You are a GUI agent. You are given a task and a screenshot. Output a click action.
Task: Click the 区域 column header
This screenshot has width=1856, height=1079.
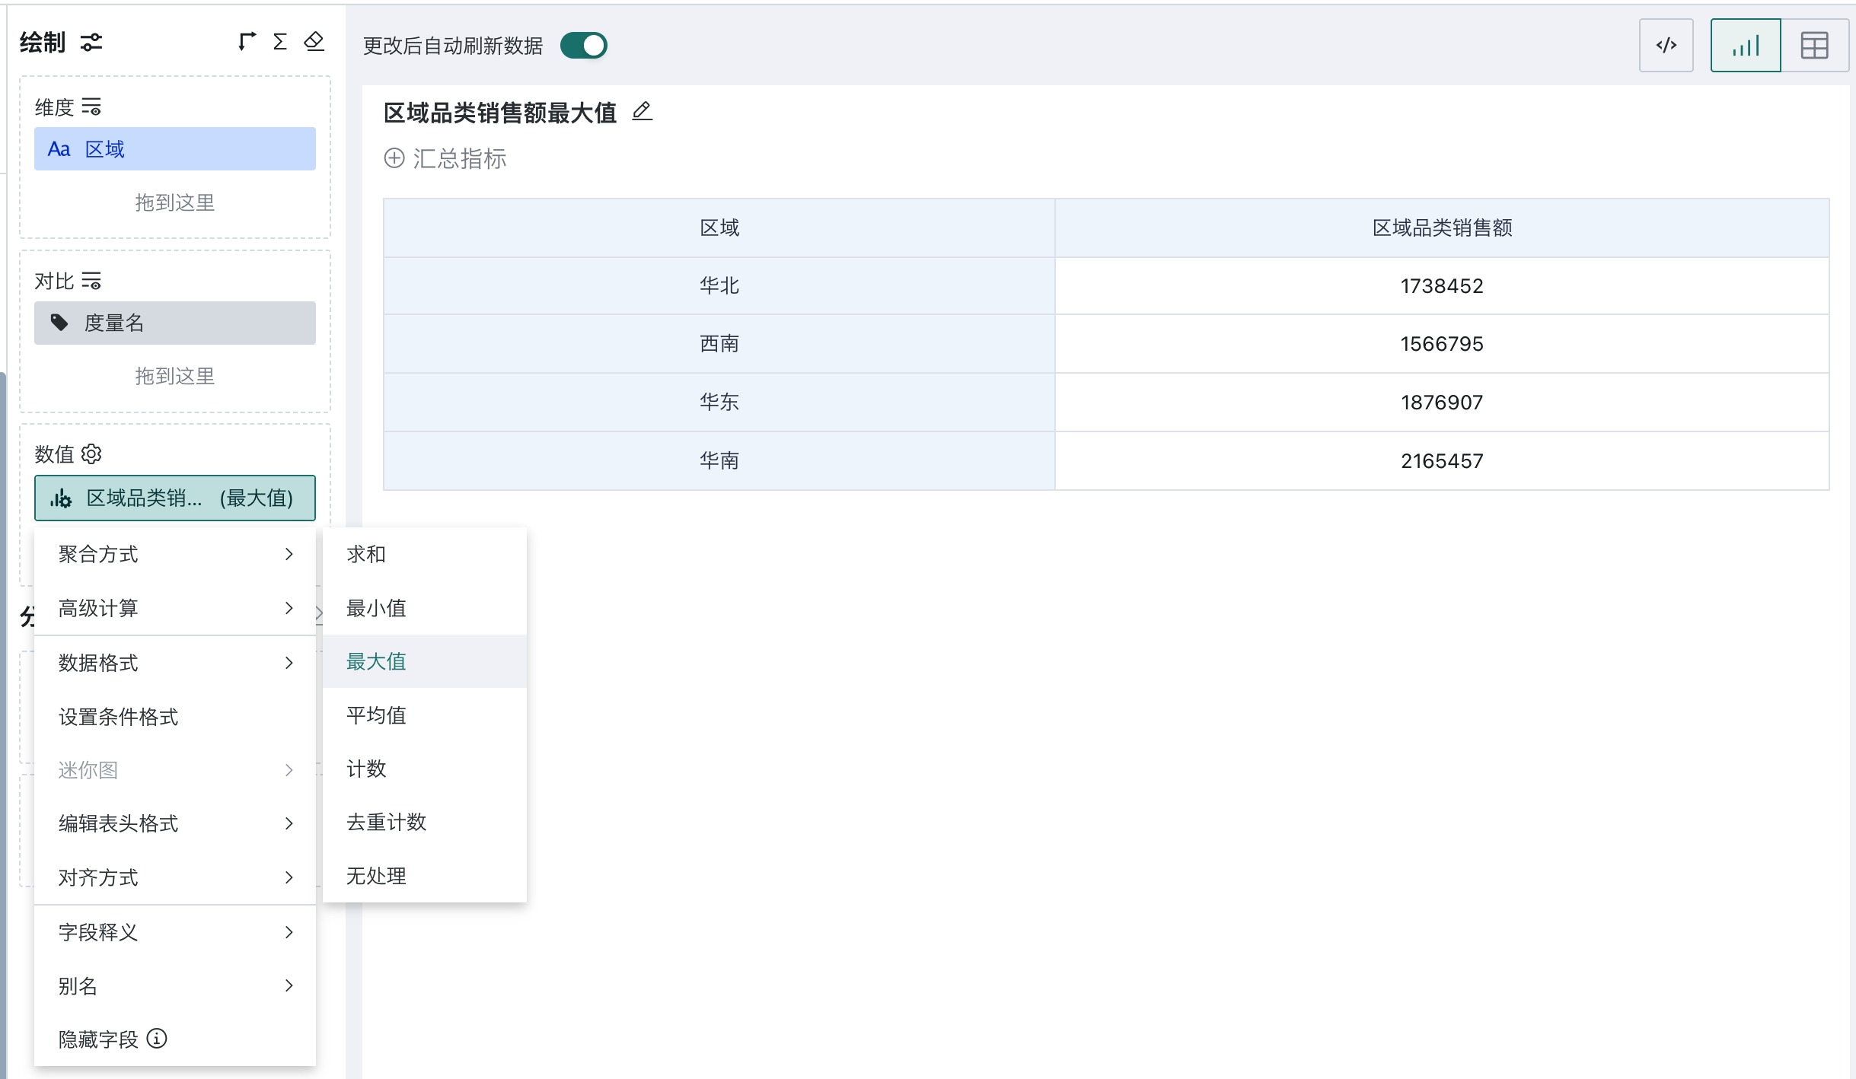(x=719, y=228)
